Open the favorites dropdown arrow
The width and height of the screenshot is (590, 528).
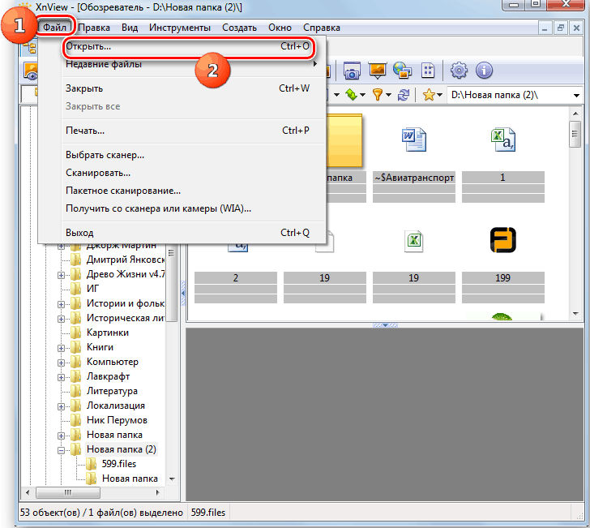pyautogui.click(x=439, y=95)
